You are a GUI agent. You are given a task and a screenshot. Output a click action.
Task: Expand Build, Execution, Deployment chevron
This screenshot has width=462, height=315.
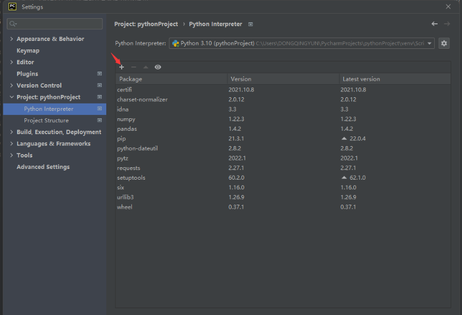11,132
